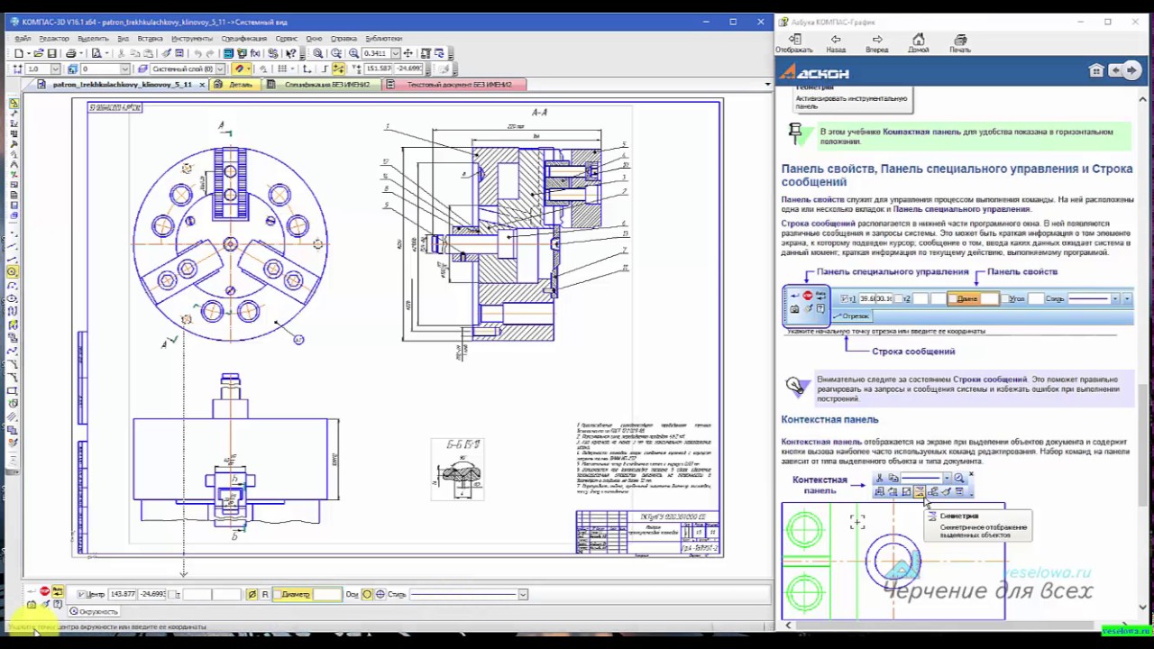The image size is (1154, 649).
Task: Go Назад in the help window
Action: 836,43
